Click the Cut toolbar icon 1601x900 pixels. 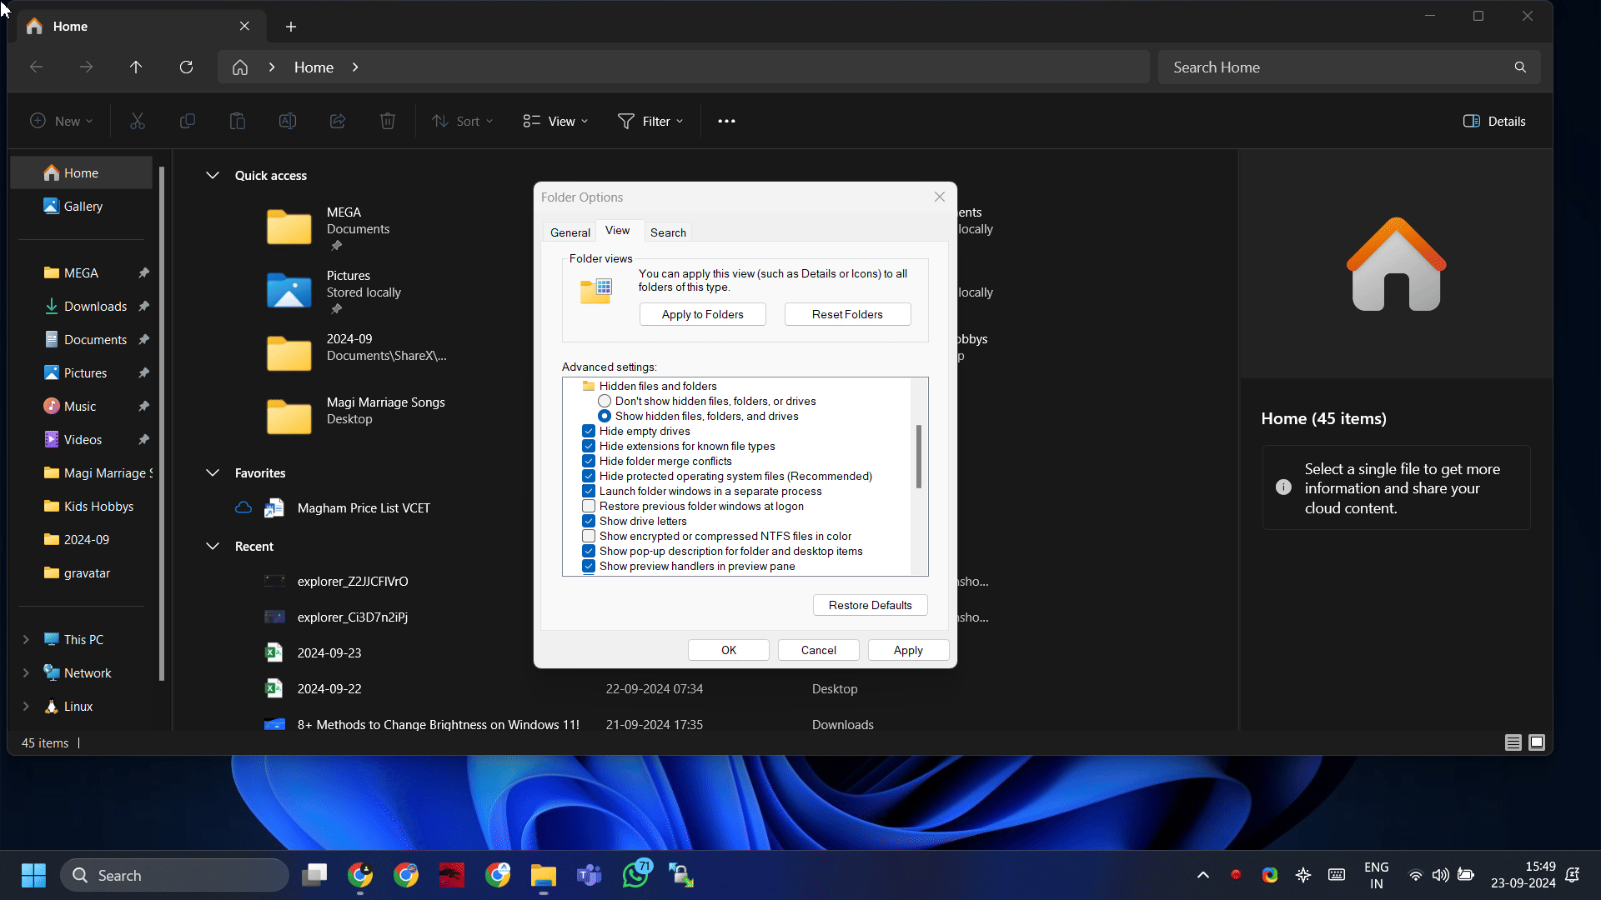[138, 121]
